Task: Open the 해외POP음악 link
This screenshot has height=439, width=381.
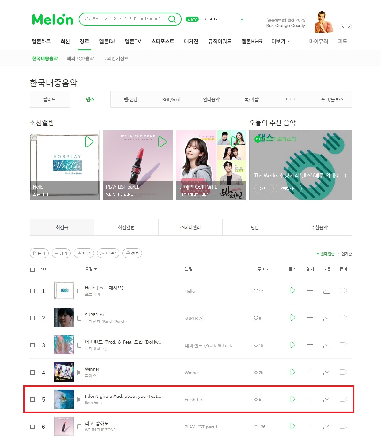Action: coord(80,58)
